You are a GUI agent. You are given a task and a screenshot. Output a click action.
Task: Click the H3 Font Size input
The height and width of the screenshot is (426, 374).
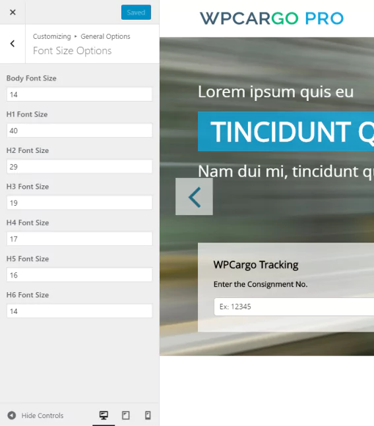coord(79,202)
